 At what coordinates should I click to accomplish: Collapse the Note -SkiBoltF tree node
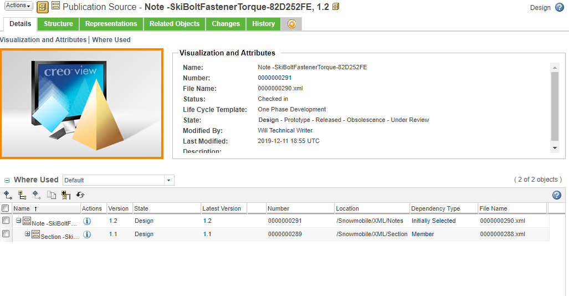pos(18,220)
